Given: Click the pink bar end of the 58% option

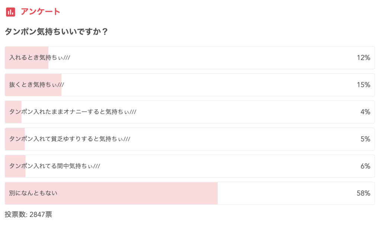Looking at the screenshot, I should [215, 193].
